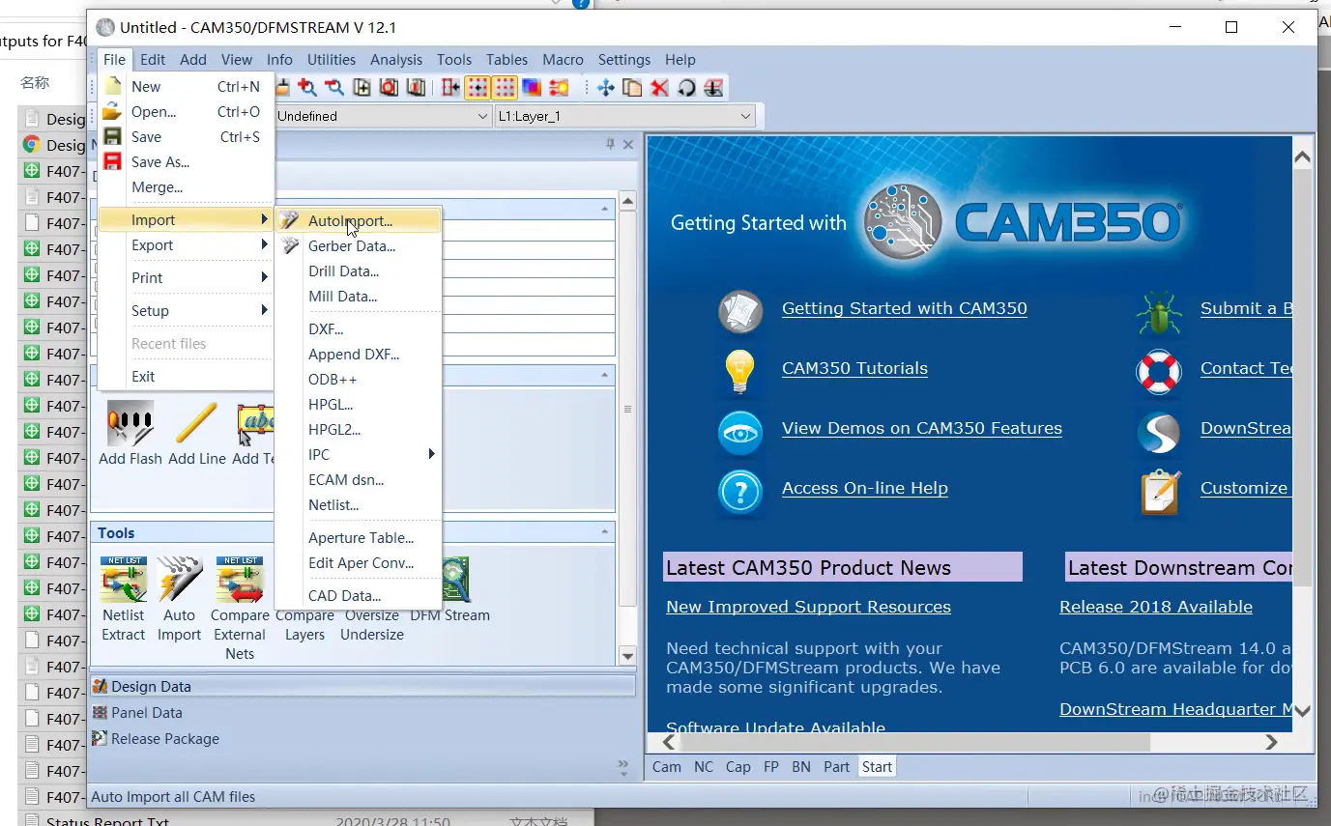Open the Edit menu
This screenshot has height=826, width=1331.
(153, 59)
